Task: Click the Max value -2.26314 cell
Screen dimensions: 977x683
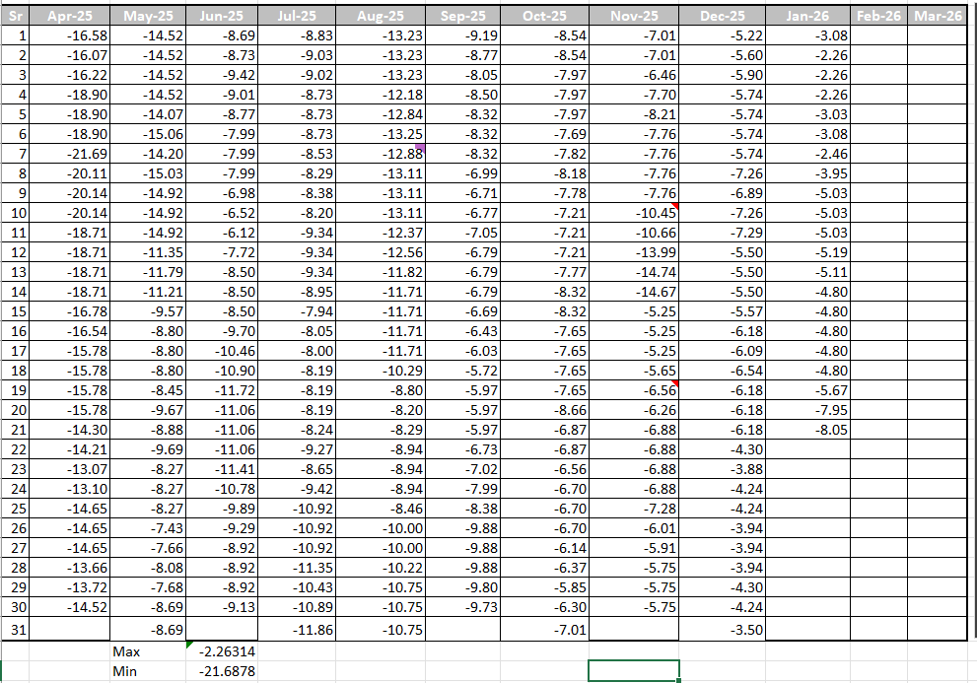Action: point(222,651)
